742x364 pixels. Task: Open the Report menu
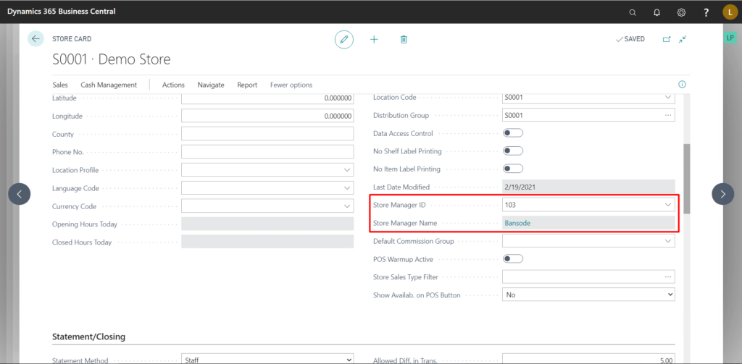(247, 85)
